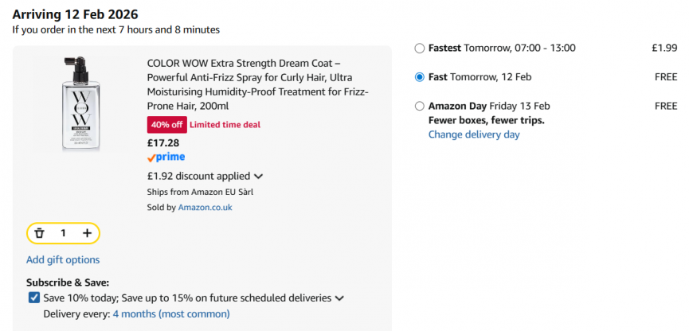
Task: Select Fastest delivery tomorrow 07:00 - 13:00
Action: pos(420,49)
